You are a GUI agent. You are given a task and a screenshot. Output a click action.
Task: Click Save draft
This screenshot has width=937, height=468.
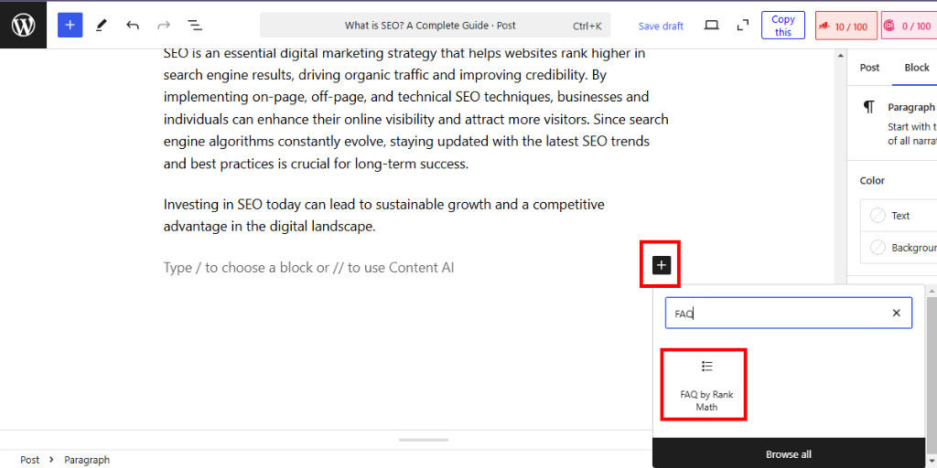pos(661,26)
